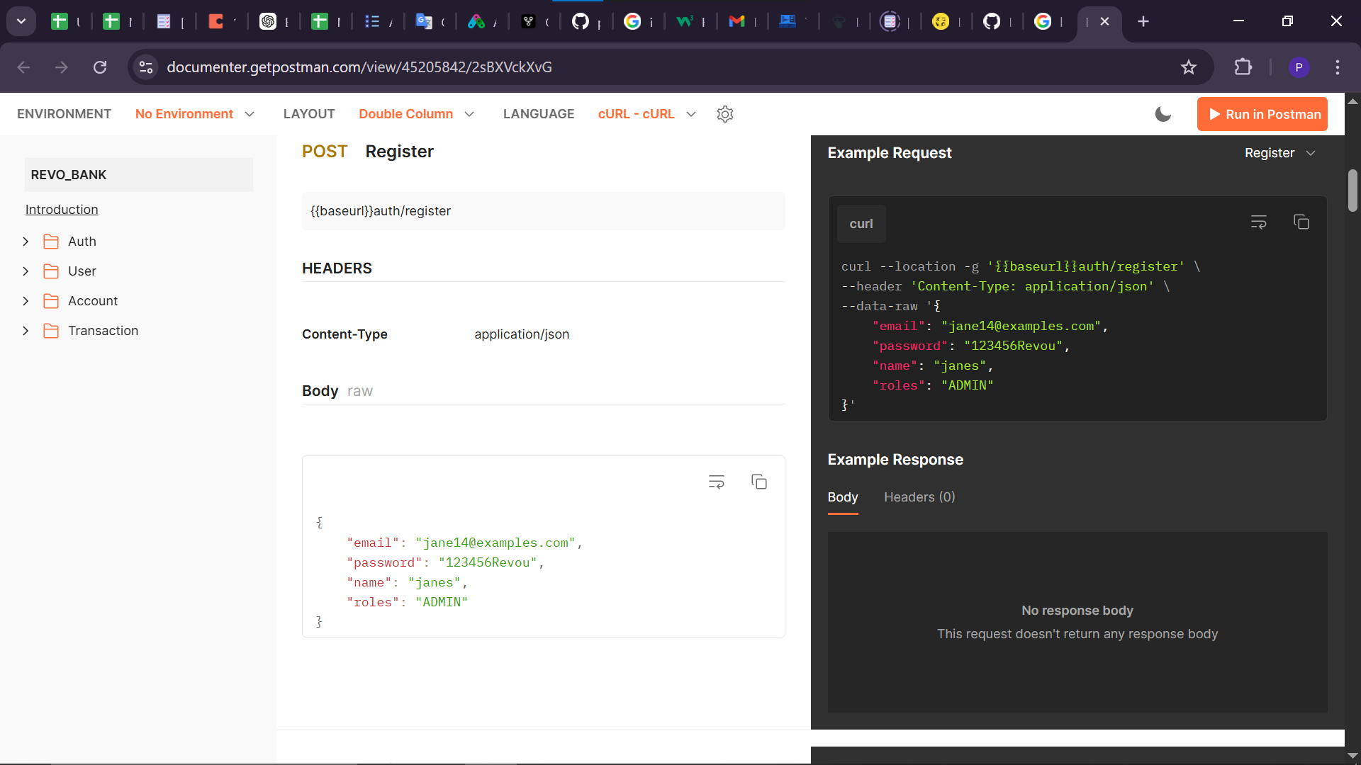Toggle word wrap in body snippet

(x=716, y=482)
